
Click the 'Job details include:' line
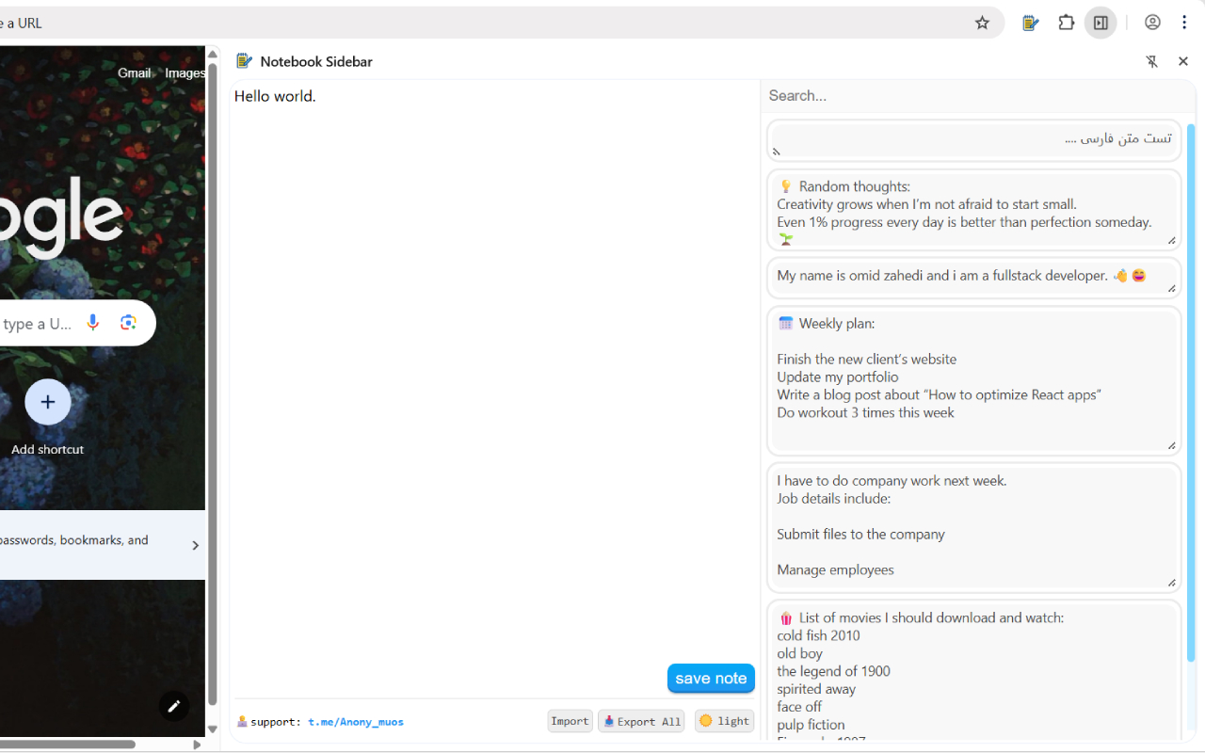(x=833, y=498)
